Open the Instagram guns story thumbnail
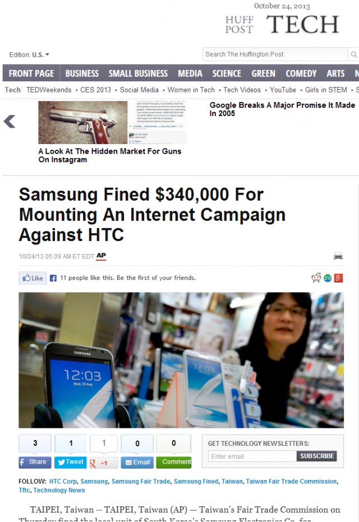359x522 pixels. tap(113, 122)
